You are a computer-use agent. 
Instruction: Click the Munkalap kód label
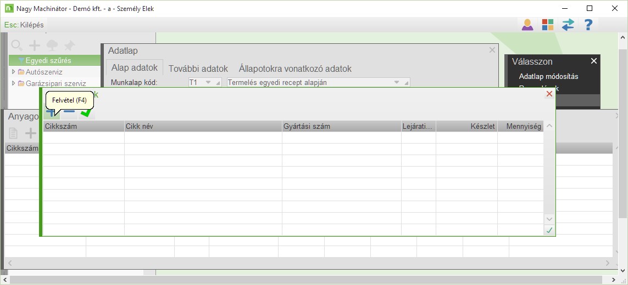(134, 83)
